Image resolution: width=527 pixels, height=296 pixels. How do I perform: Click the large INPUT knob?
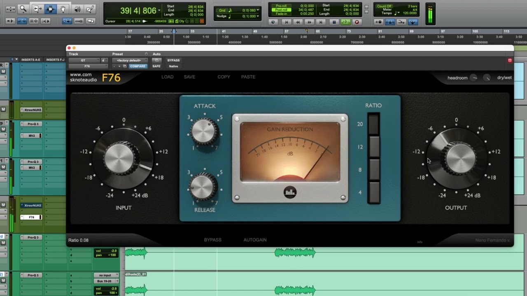(124, 159)
